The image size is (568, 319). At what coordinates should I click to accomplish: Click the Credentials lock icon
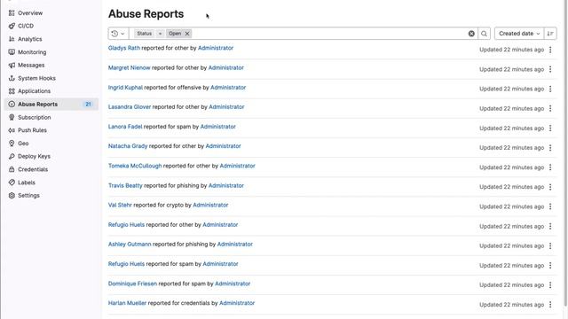click(12, 169)
